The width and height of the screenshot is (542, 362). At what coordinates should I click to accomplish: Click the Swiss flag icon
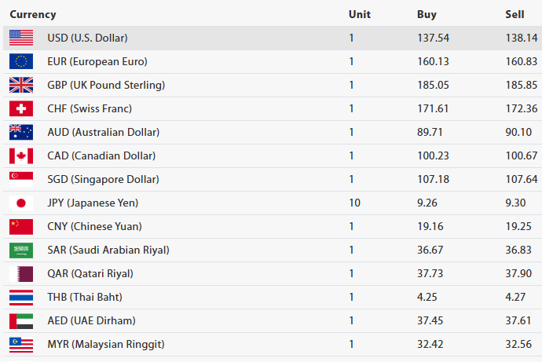point(21,108)
